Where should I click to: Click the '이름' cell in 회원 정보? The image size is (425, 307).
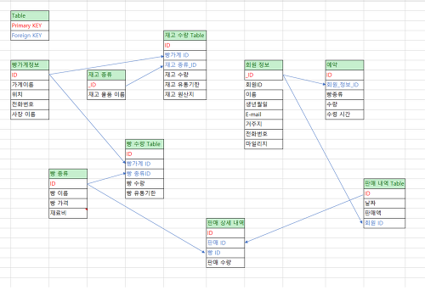click(x=263, y=95)
